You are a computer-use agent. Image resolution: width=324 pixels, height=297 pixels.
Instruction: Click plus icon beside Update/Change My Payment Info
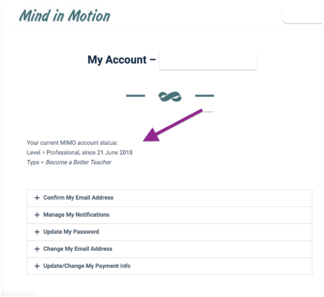[37, 266]
